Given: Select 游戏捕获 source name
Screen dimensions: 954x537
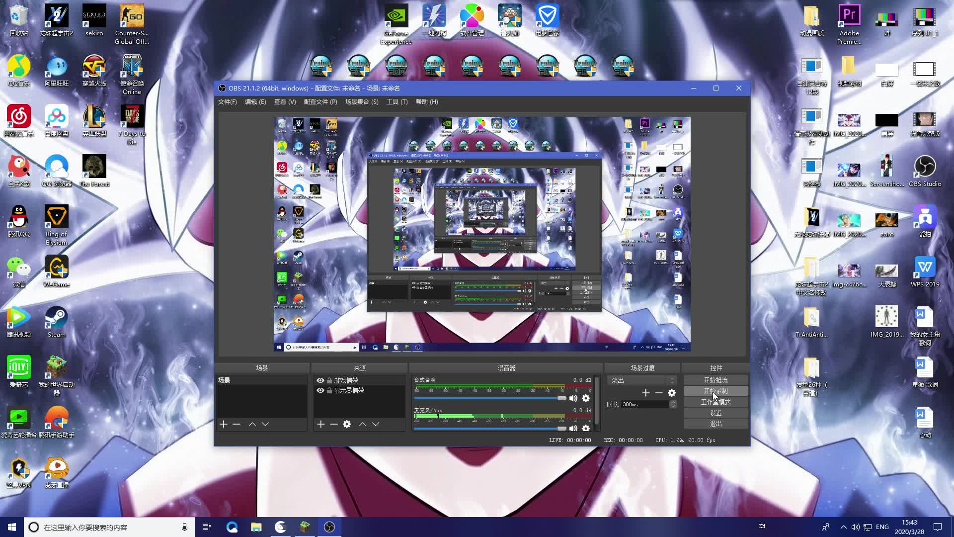Looking at the screenshot, I should tap(346, 380).
